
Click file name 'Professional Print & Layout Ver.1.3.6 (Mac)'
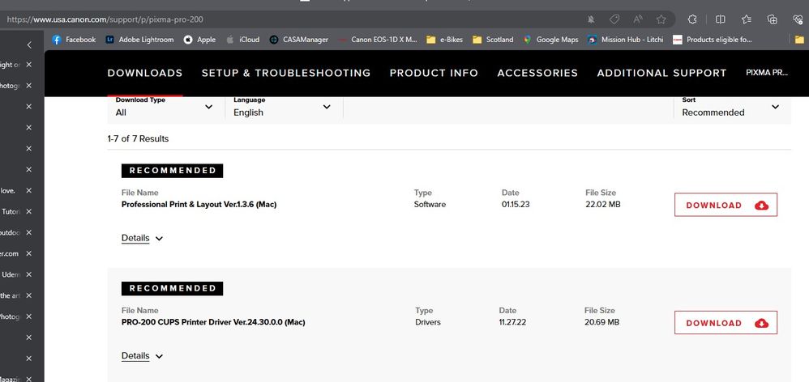pyautogui.click(x=199, y=205)
